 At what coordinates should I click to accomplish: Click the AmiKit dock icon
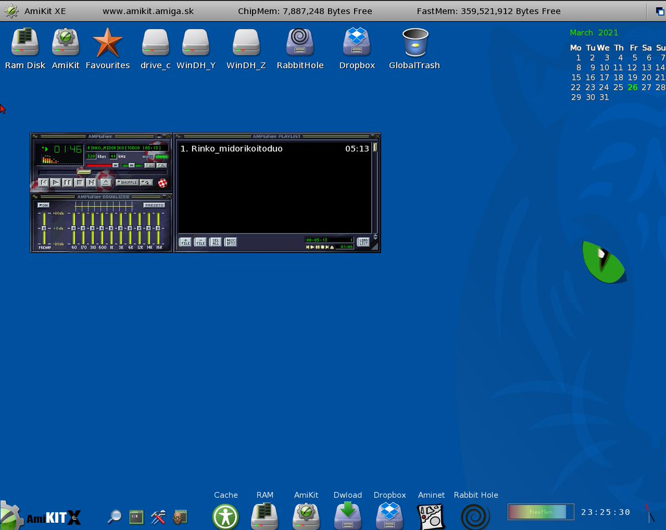(306, 516)
